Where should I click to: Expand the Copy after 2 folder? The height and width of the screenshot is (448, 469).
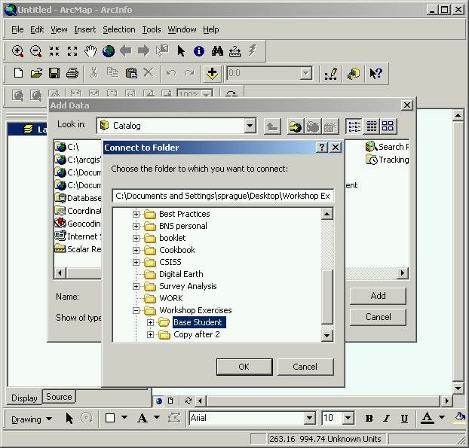pos(151,335)
